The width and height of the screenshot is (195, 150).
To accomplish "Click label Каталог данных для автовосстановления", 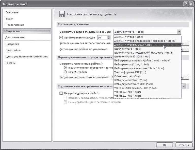I will [85, 43].
